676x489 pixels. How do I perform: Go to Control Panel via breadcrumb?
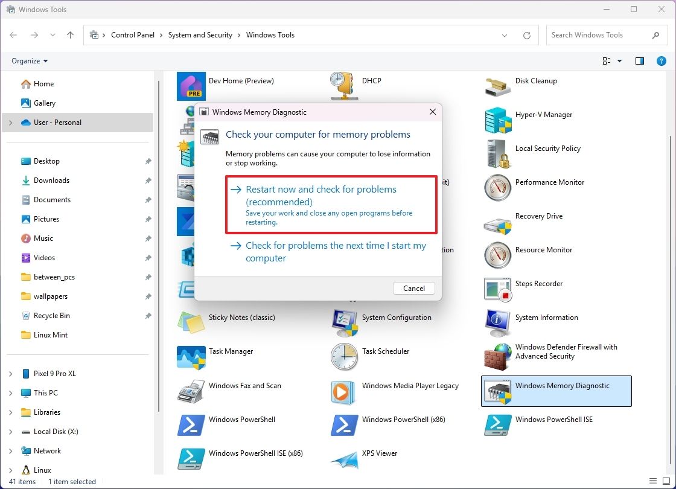[133, 35]
